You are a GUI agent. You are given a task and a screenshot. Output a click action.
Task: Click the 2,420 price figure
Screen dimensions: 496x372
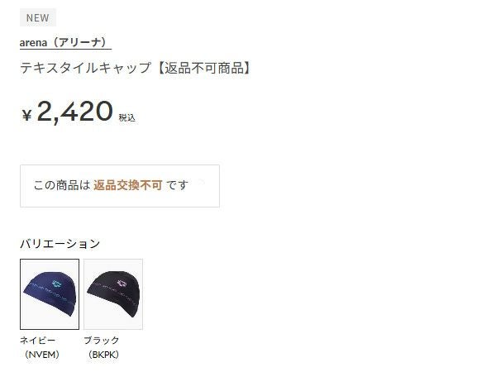74,112
